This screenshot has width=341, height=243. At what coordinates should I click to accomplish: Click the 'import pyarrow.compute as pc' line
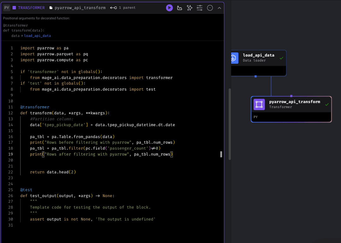(54, 60)
